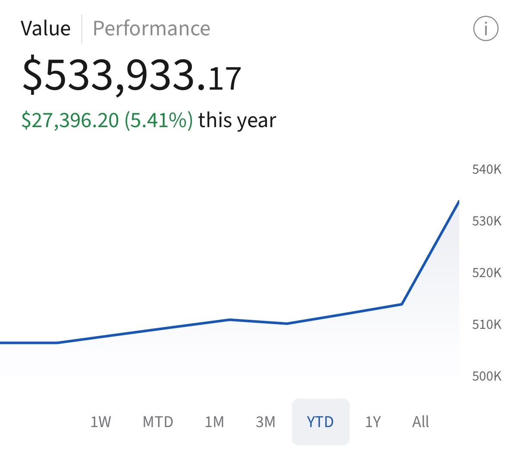Click the "this year" label
Image resolution: width=520 pixels, height=462 pixels.
(237, 120)
